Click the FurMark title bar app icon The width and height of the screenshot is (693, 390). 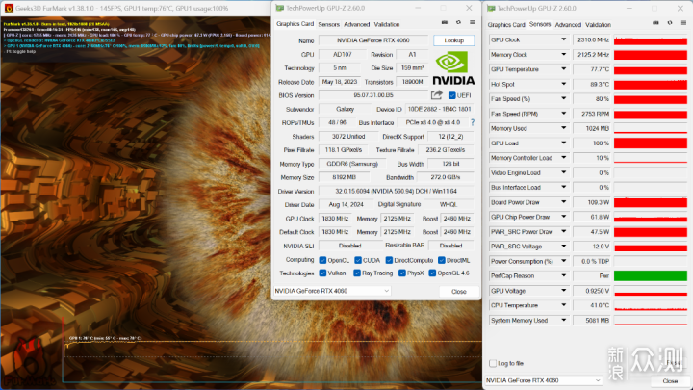[x=9, y=8]
